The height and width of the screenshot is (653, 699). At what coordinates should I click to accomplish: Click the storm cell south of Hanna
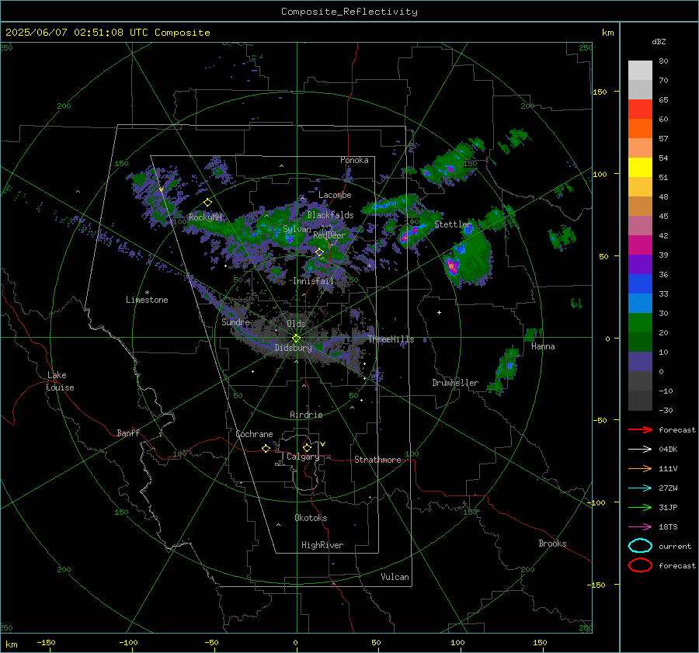tap(506, 370)
